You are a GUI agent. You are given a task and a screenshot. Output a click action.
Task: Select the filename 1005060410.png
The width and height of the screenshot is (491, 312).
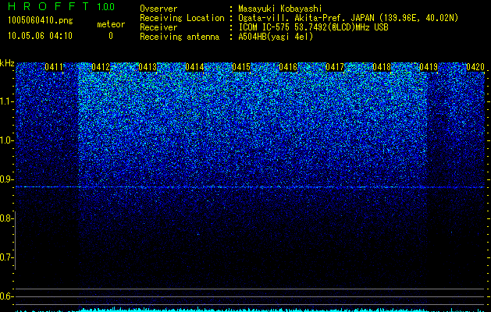click(x=41, y=20)
